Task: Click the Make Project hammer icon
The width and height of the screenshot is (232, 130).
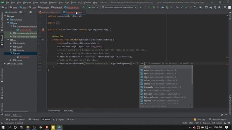Action: (x=84, y=7)
